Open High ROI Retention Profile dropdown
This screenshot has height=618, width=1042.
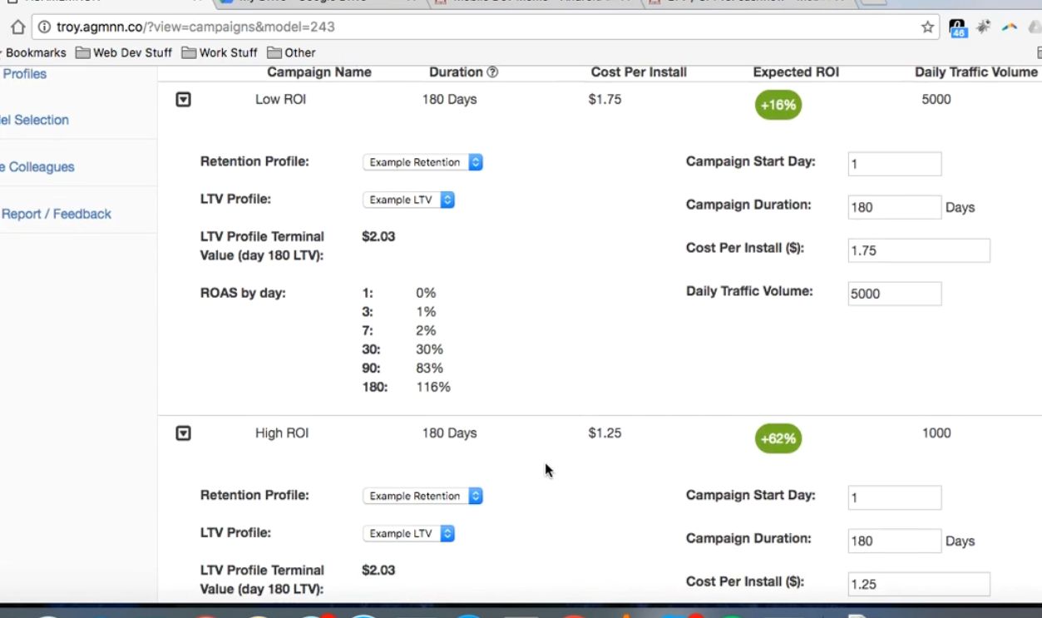point(422,496)
